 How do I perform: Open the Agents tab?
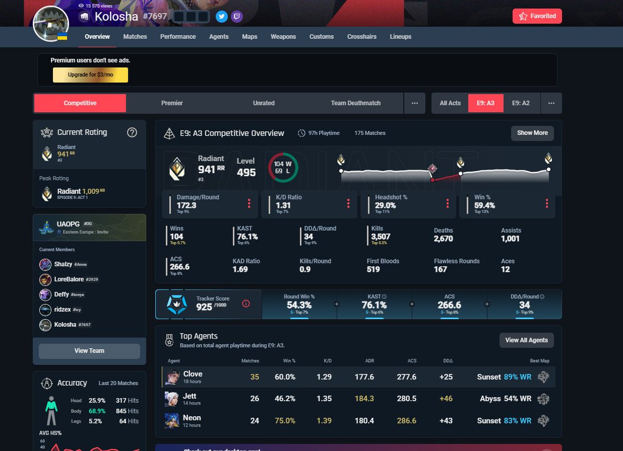point(219,37)
